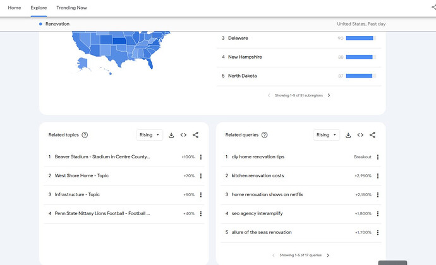The image size is (436, 265).
Task: Open options for diy home renovation tips
Action: tap(378, 157)
